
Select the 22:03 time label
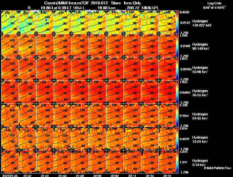(x=97, y=176)
